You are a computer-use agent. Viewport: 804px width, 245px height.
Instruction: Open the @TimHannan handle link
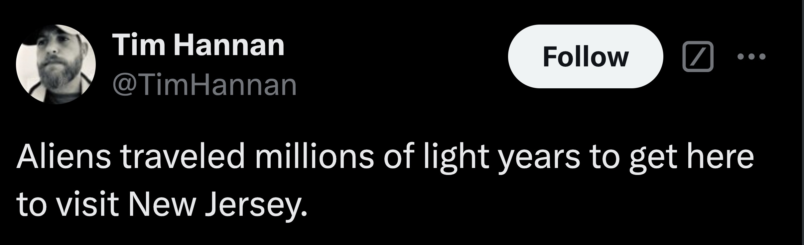coord(204,85)
